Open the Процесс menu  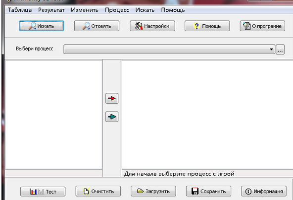(117, 10)
